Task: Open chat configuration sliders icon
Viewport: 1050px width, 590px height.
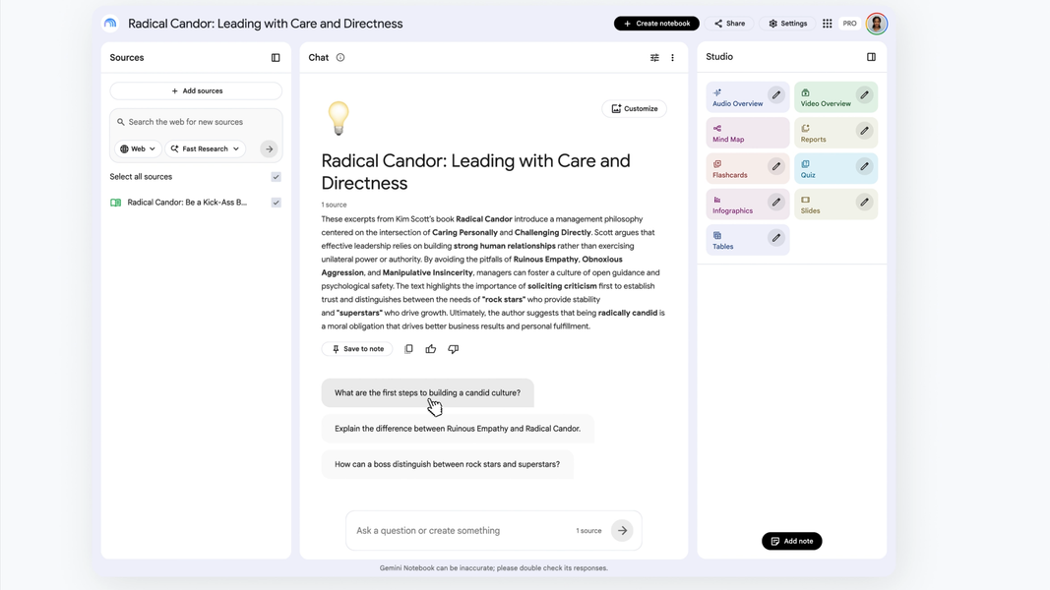Action: (654, 58)
